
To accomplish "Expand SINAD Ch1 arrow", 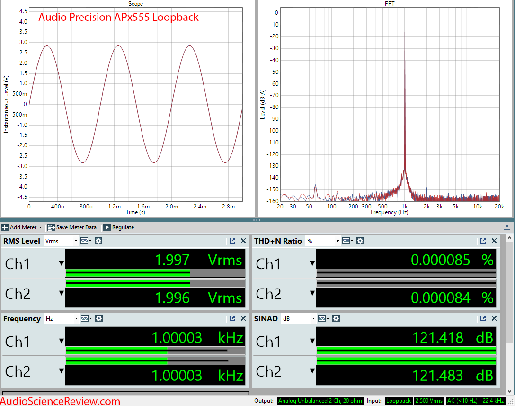I will 312,341.
